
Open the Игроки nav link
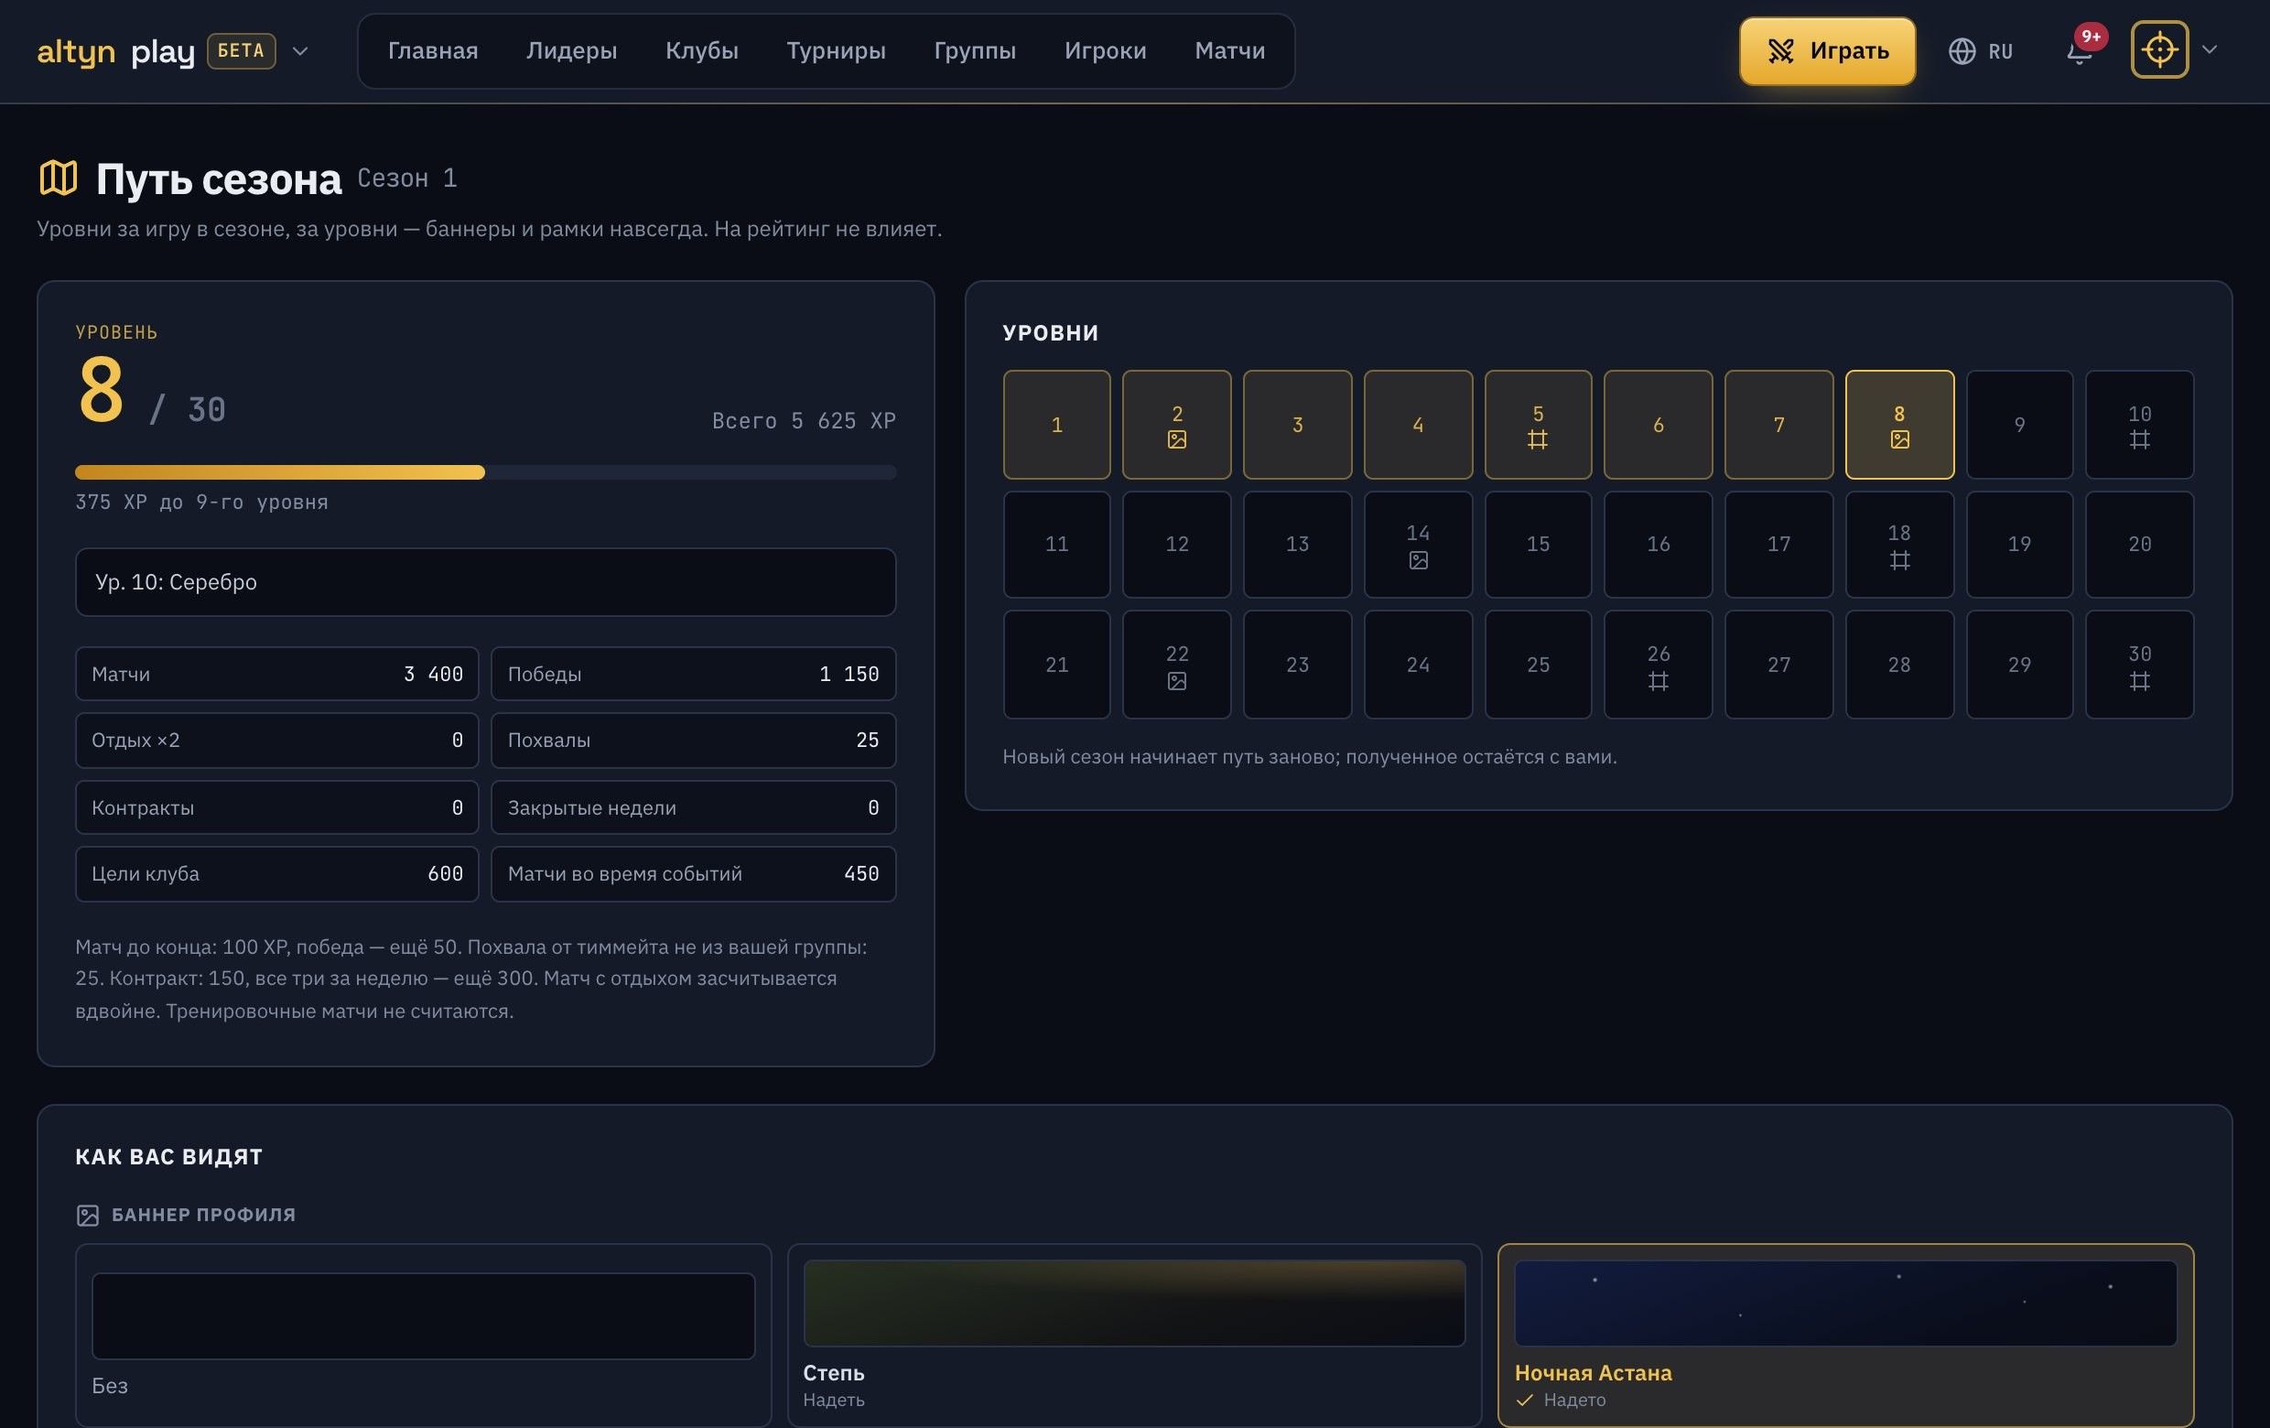coord(1105,51)
